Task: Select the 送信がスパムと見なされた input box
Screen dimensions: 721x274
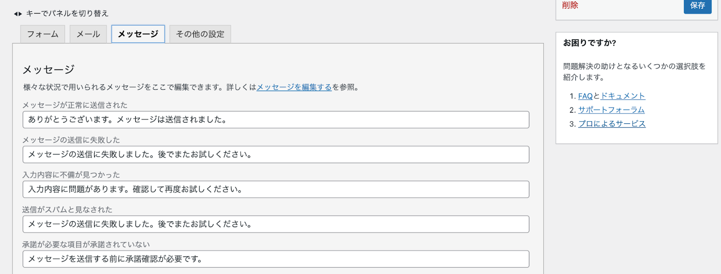Action: pos(276,224)
